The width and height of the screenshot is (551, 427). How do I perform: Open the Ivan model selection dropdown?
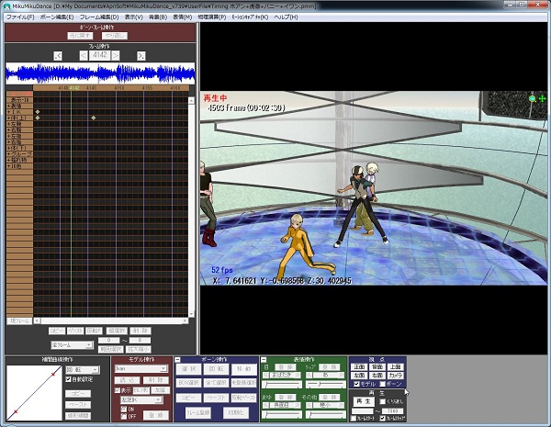pyautogui.click(x=141, y=368)
